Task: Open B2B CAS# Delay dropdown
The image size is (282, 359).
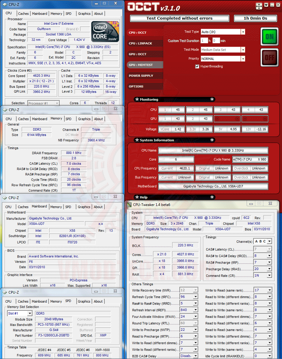Action: (195, 356)
